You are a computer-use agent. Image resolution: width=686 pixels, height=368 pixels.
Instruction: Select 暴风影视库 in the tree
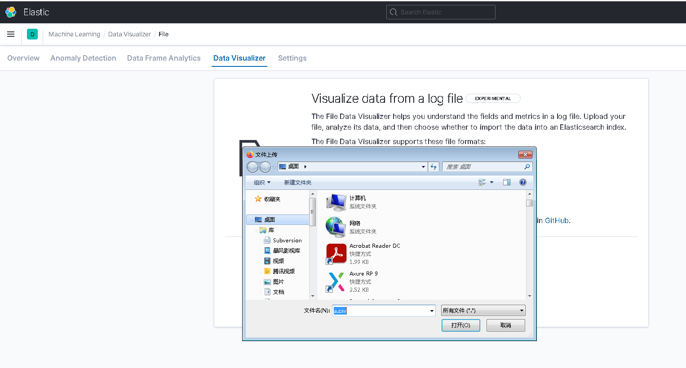pos(287,250)
